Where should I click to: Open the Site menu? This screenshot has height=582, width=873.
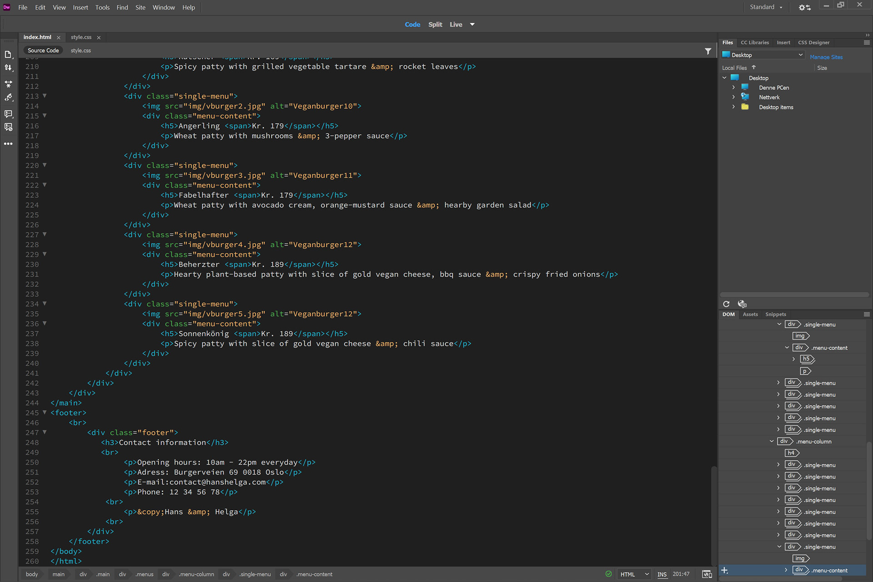(140, 7)
